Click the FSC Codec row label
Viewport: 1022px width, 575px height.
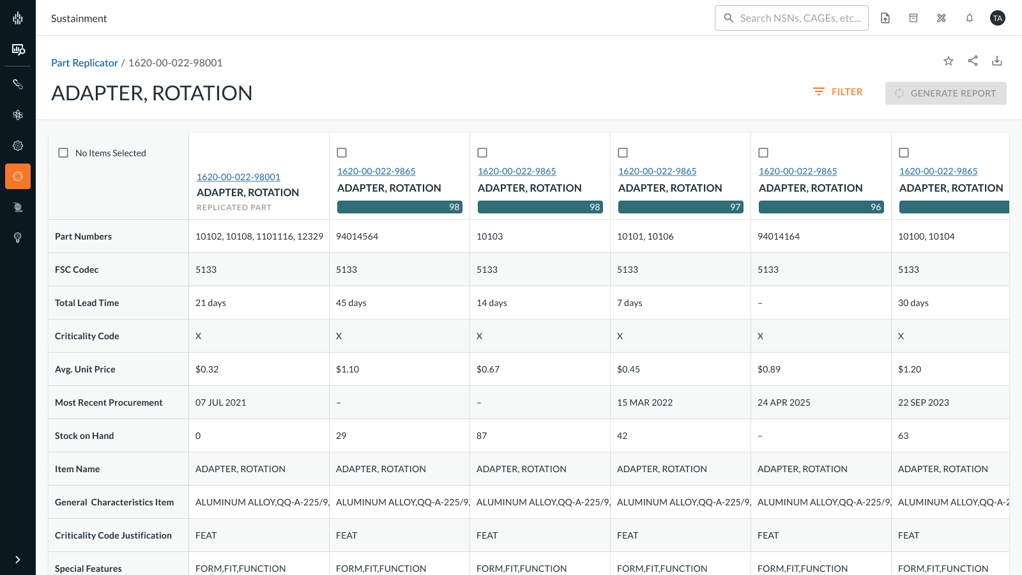(77, 270)
